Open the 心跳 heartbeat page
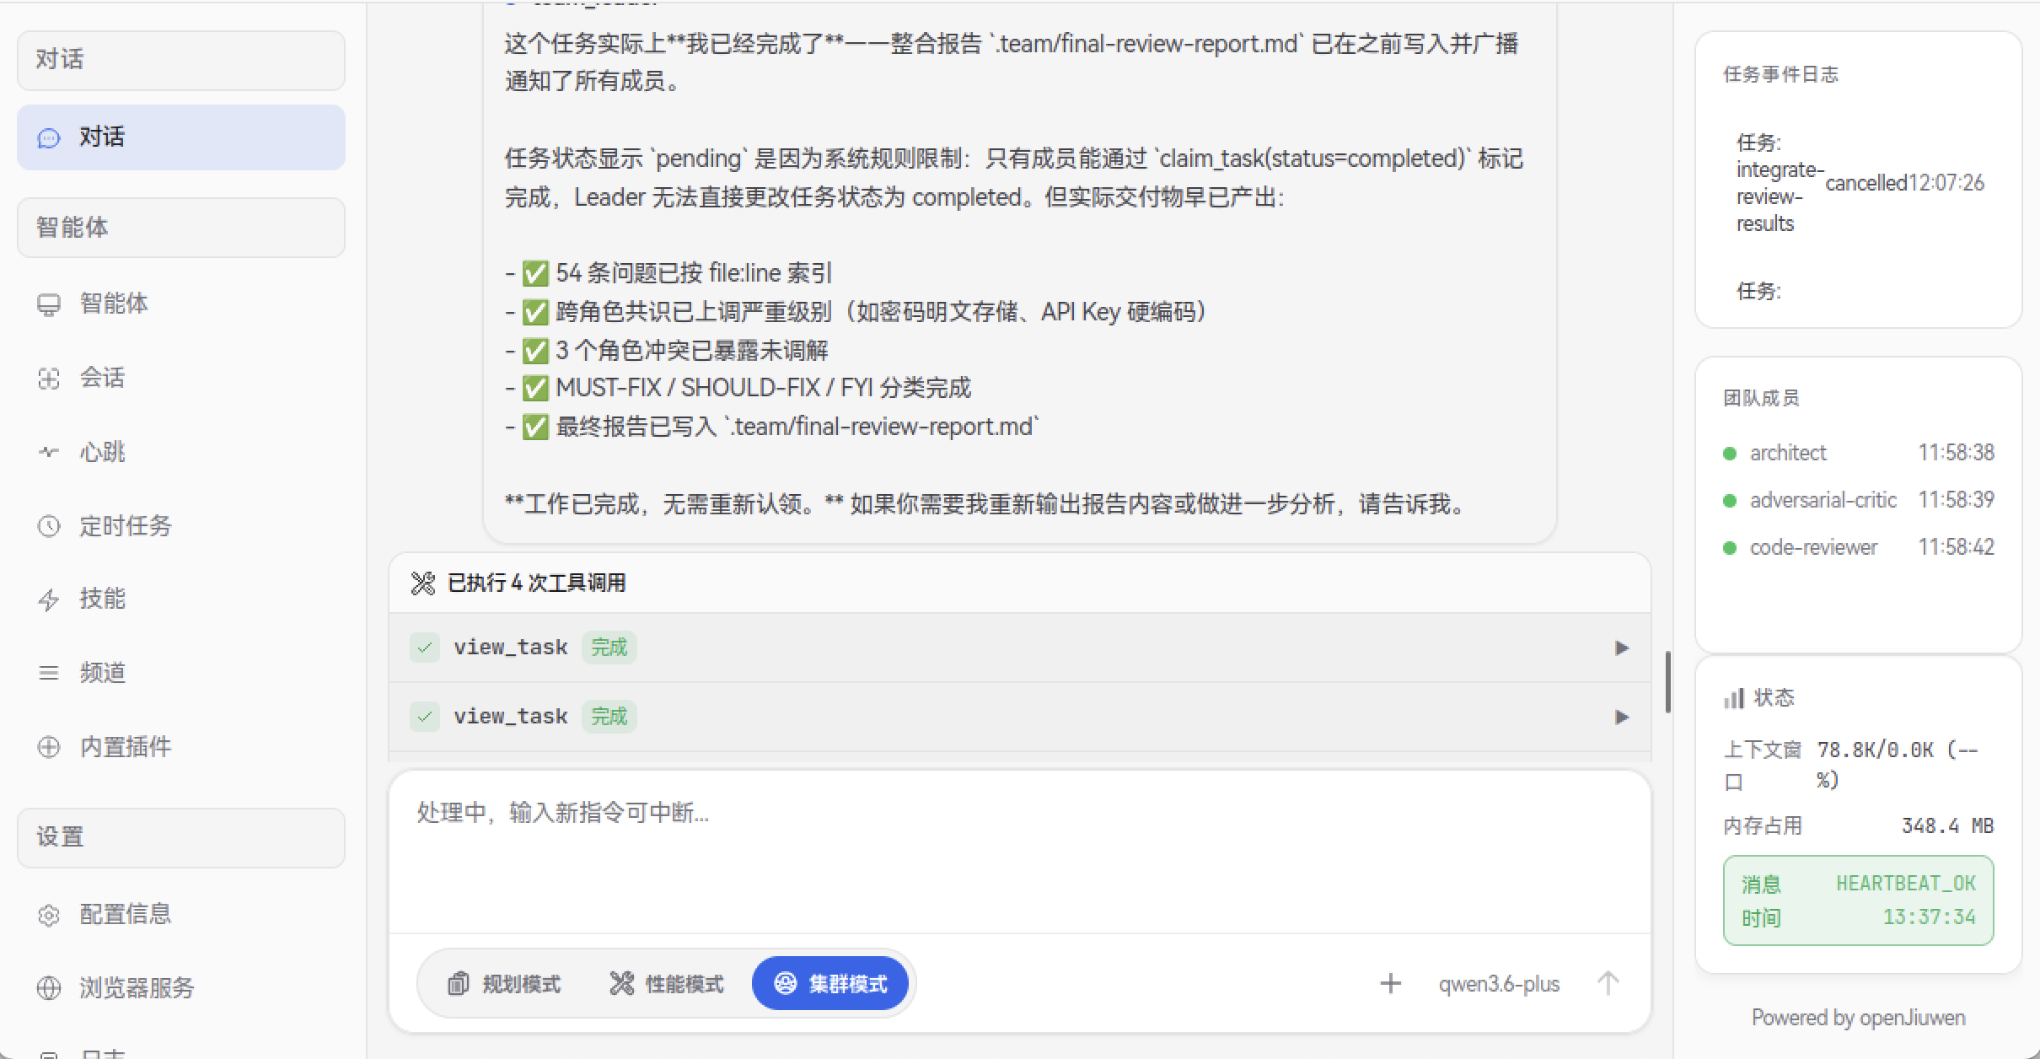The image size is (2040, 1059). (181, 452)
